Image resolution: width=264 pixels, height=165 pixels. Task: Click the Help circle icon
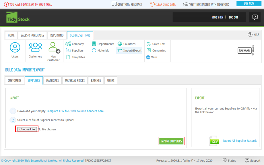[250, 35]
